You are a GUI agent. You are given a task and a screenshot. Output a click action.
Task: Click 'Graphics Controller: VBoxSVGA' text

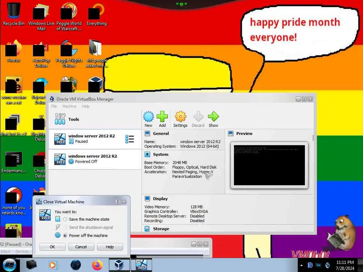pos(176,211)
